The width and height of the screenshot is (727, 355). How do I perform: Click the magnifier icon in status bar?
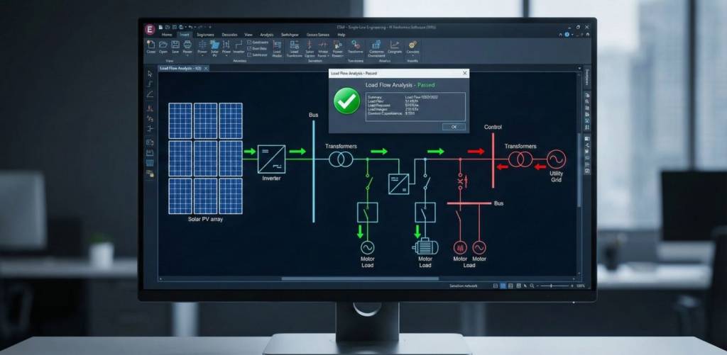coord(532,286)
